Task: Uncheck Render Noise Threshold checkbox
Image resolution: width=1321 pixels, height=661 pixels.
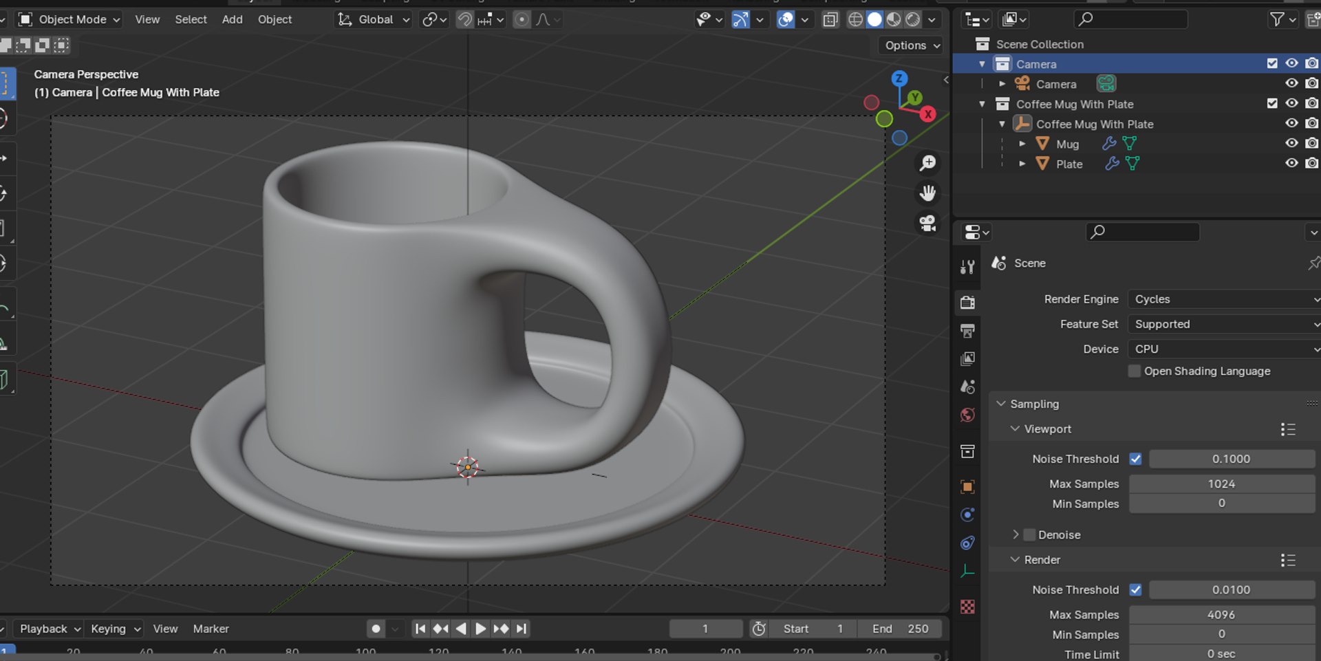Action: [x=1135, y=589]
